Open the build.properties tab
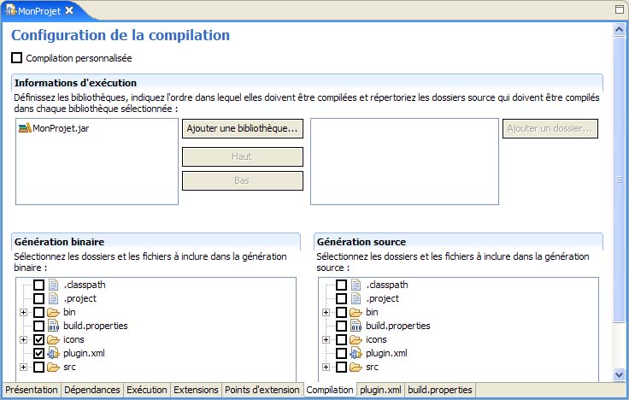 tap(439, 390)
